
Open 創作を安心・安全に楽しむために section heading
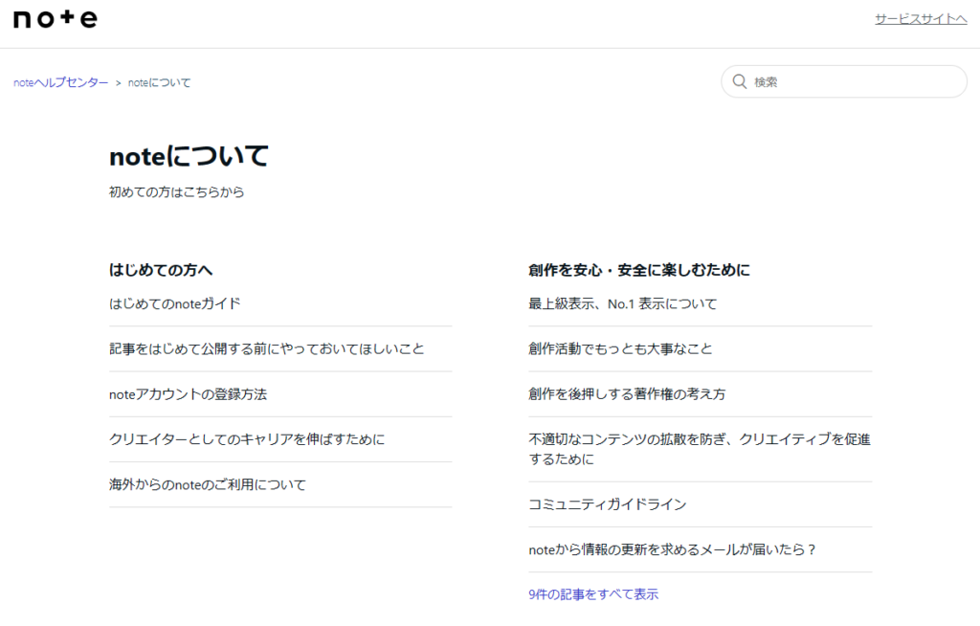(x=638, y=270)
